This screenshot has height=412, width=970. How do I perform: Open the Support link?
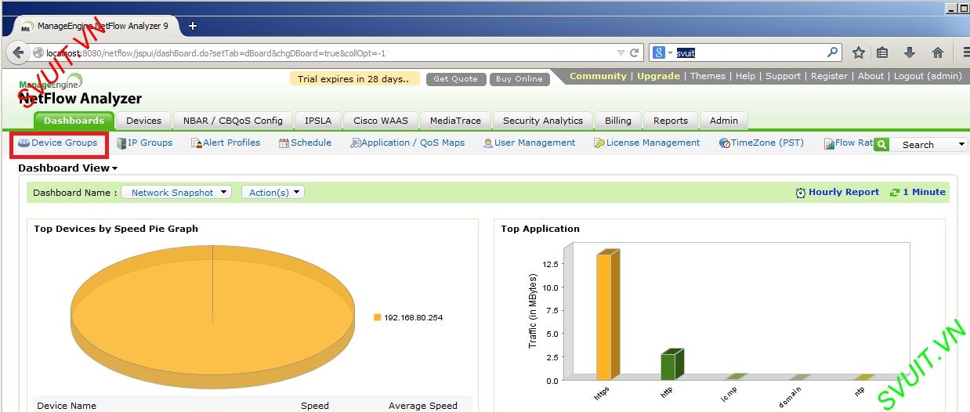tap(783, 76)
